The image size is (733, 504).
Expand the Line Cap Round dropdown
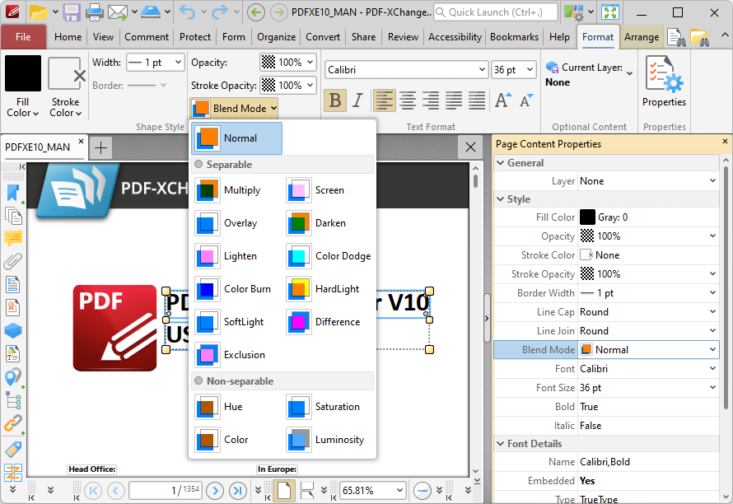(712, 312)
